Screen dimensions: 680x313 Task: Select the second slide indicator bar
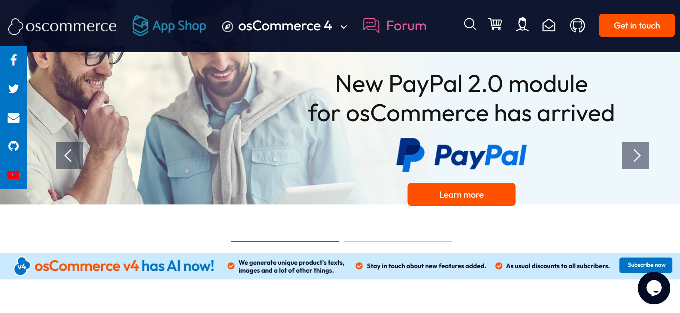pos(398,241)
